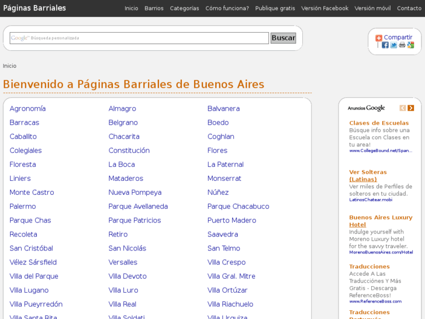Open the Belgrano neighborhood link
This screenshot has width=425, height=319.
[123, 123]
